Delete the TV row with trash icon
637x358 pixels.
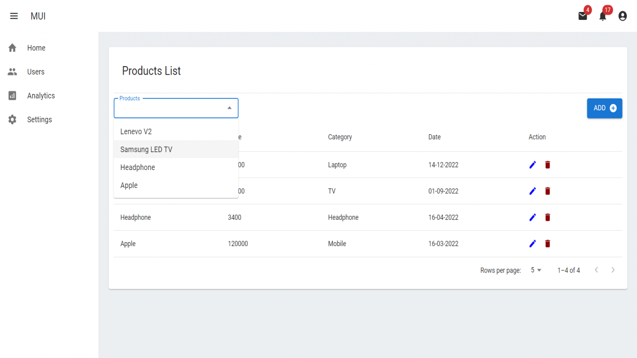click(x=547, y=191)
